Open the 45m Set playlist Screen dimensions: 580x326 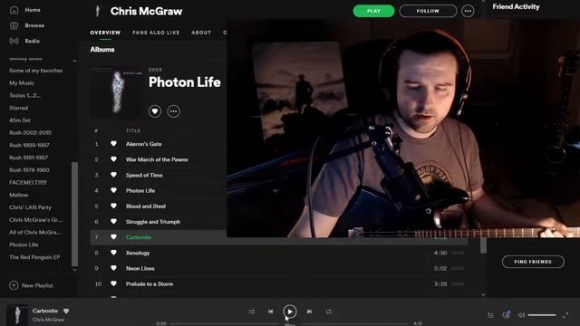20,120
